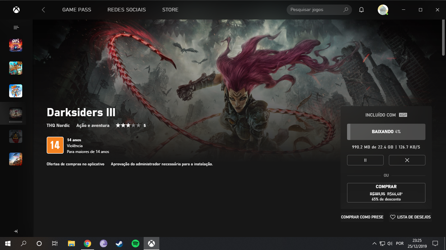Open the REDES SOCIAIS tab
The height and width of the screenshot is (250, 446).
[127, 10]
